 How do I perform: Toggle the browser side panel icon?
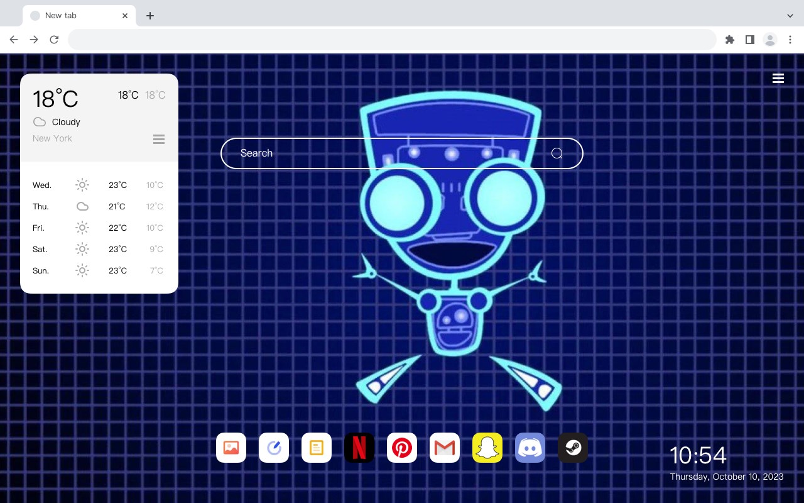pos(749,40)
